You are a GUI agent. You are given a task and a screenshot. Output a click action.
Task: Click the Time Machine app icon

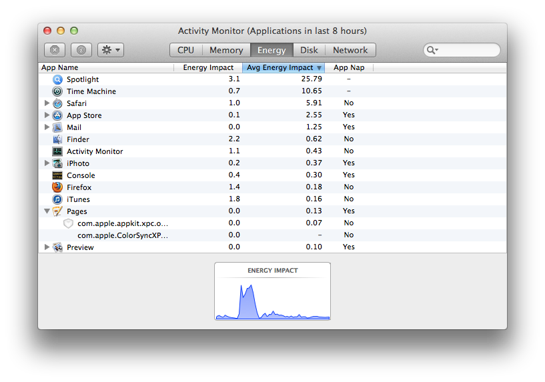[x=57, y=91]
